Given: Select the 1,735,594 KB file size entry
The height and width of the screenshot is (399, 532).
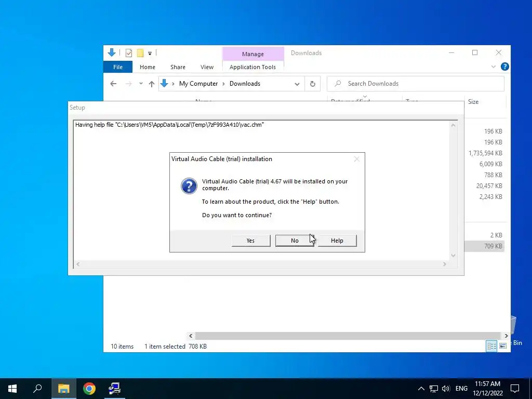Looking at the screenshot, I should (x=485, y=153).
